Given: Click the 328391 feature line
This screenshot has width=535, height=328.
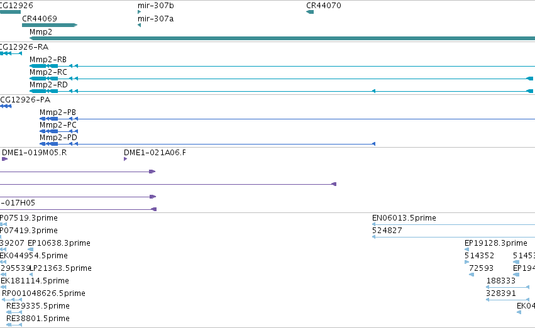Looking at the screenshot, I should point(508,300).
